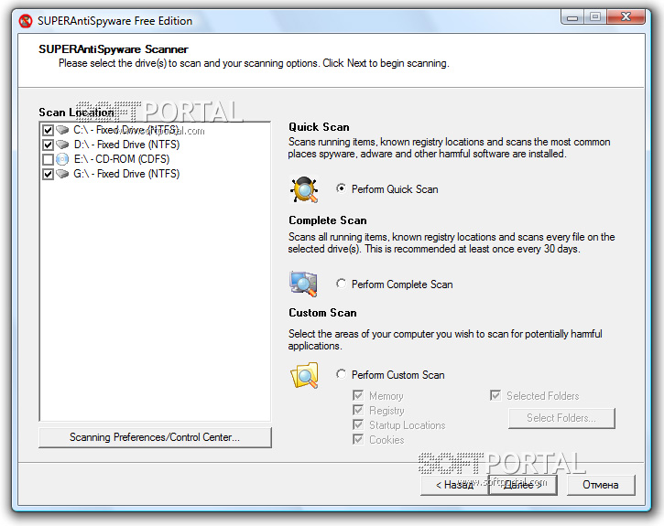Viewport: 664px width, 526px height.
Task: Uncheck the C:\ Fixed Drive checkbox
Action: coord(48,130)
